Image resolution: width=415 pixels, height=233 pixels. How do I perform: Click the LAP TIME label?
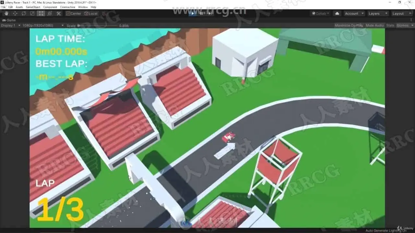(60, 39)
